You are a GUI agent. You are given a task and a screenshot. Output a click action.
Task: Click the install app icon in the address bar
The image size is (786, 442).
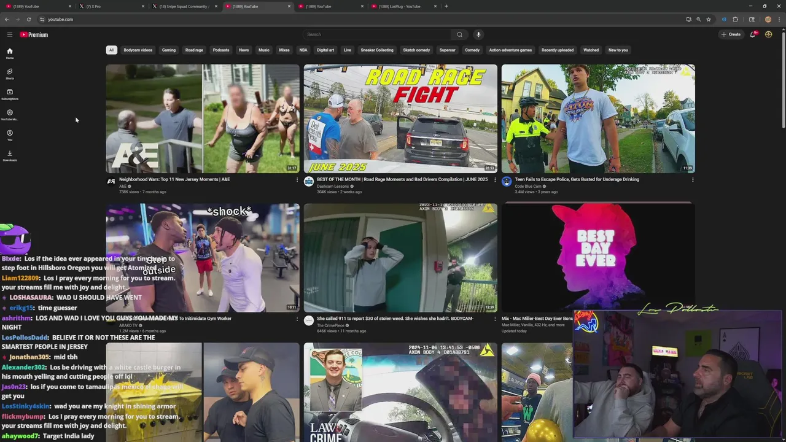point(688,19)
